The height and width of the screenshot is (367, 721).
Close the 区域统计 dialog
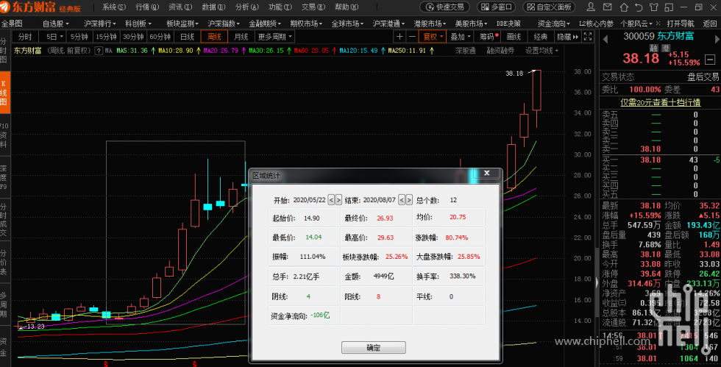tap(486, 173)
